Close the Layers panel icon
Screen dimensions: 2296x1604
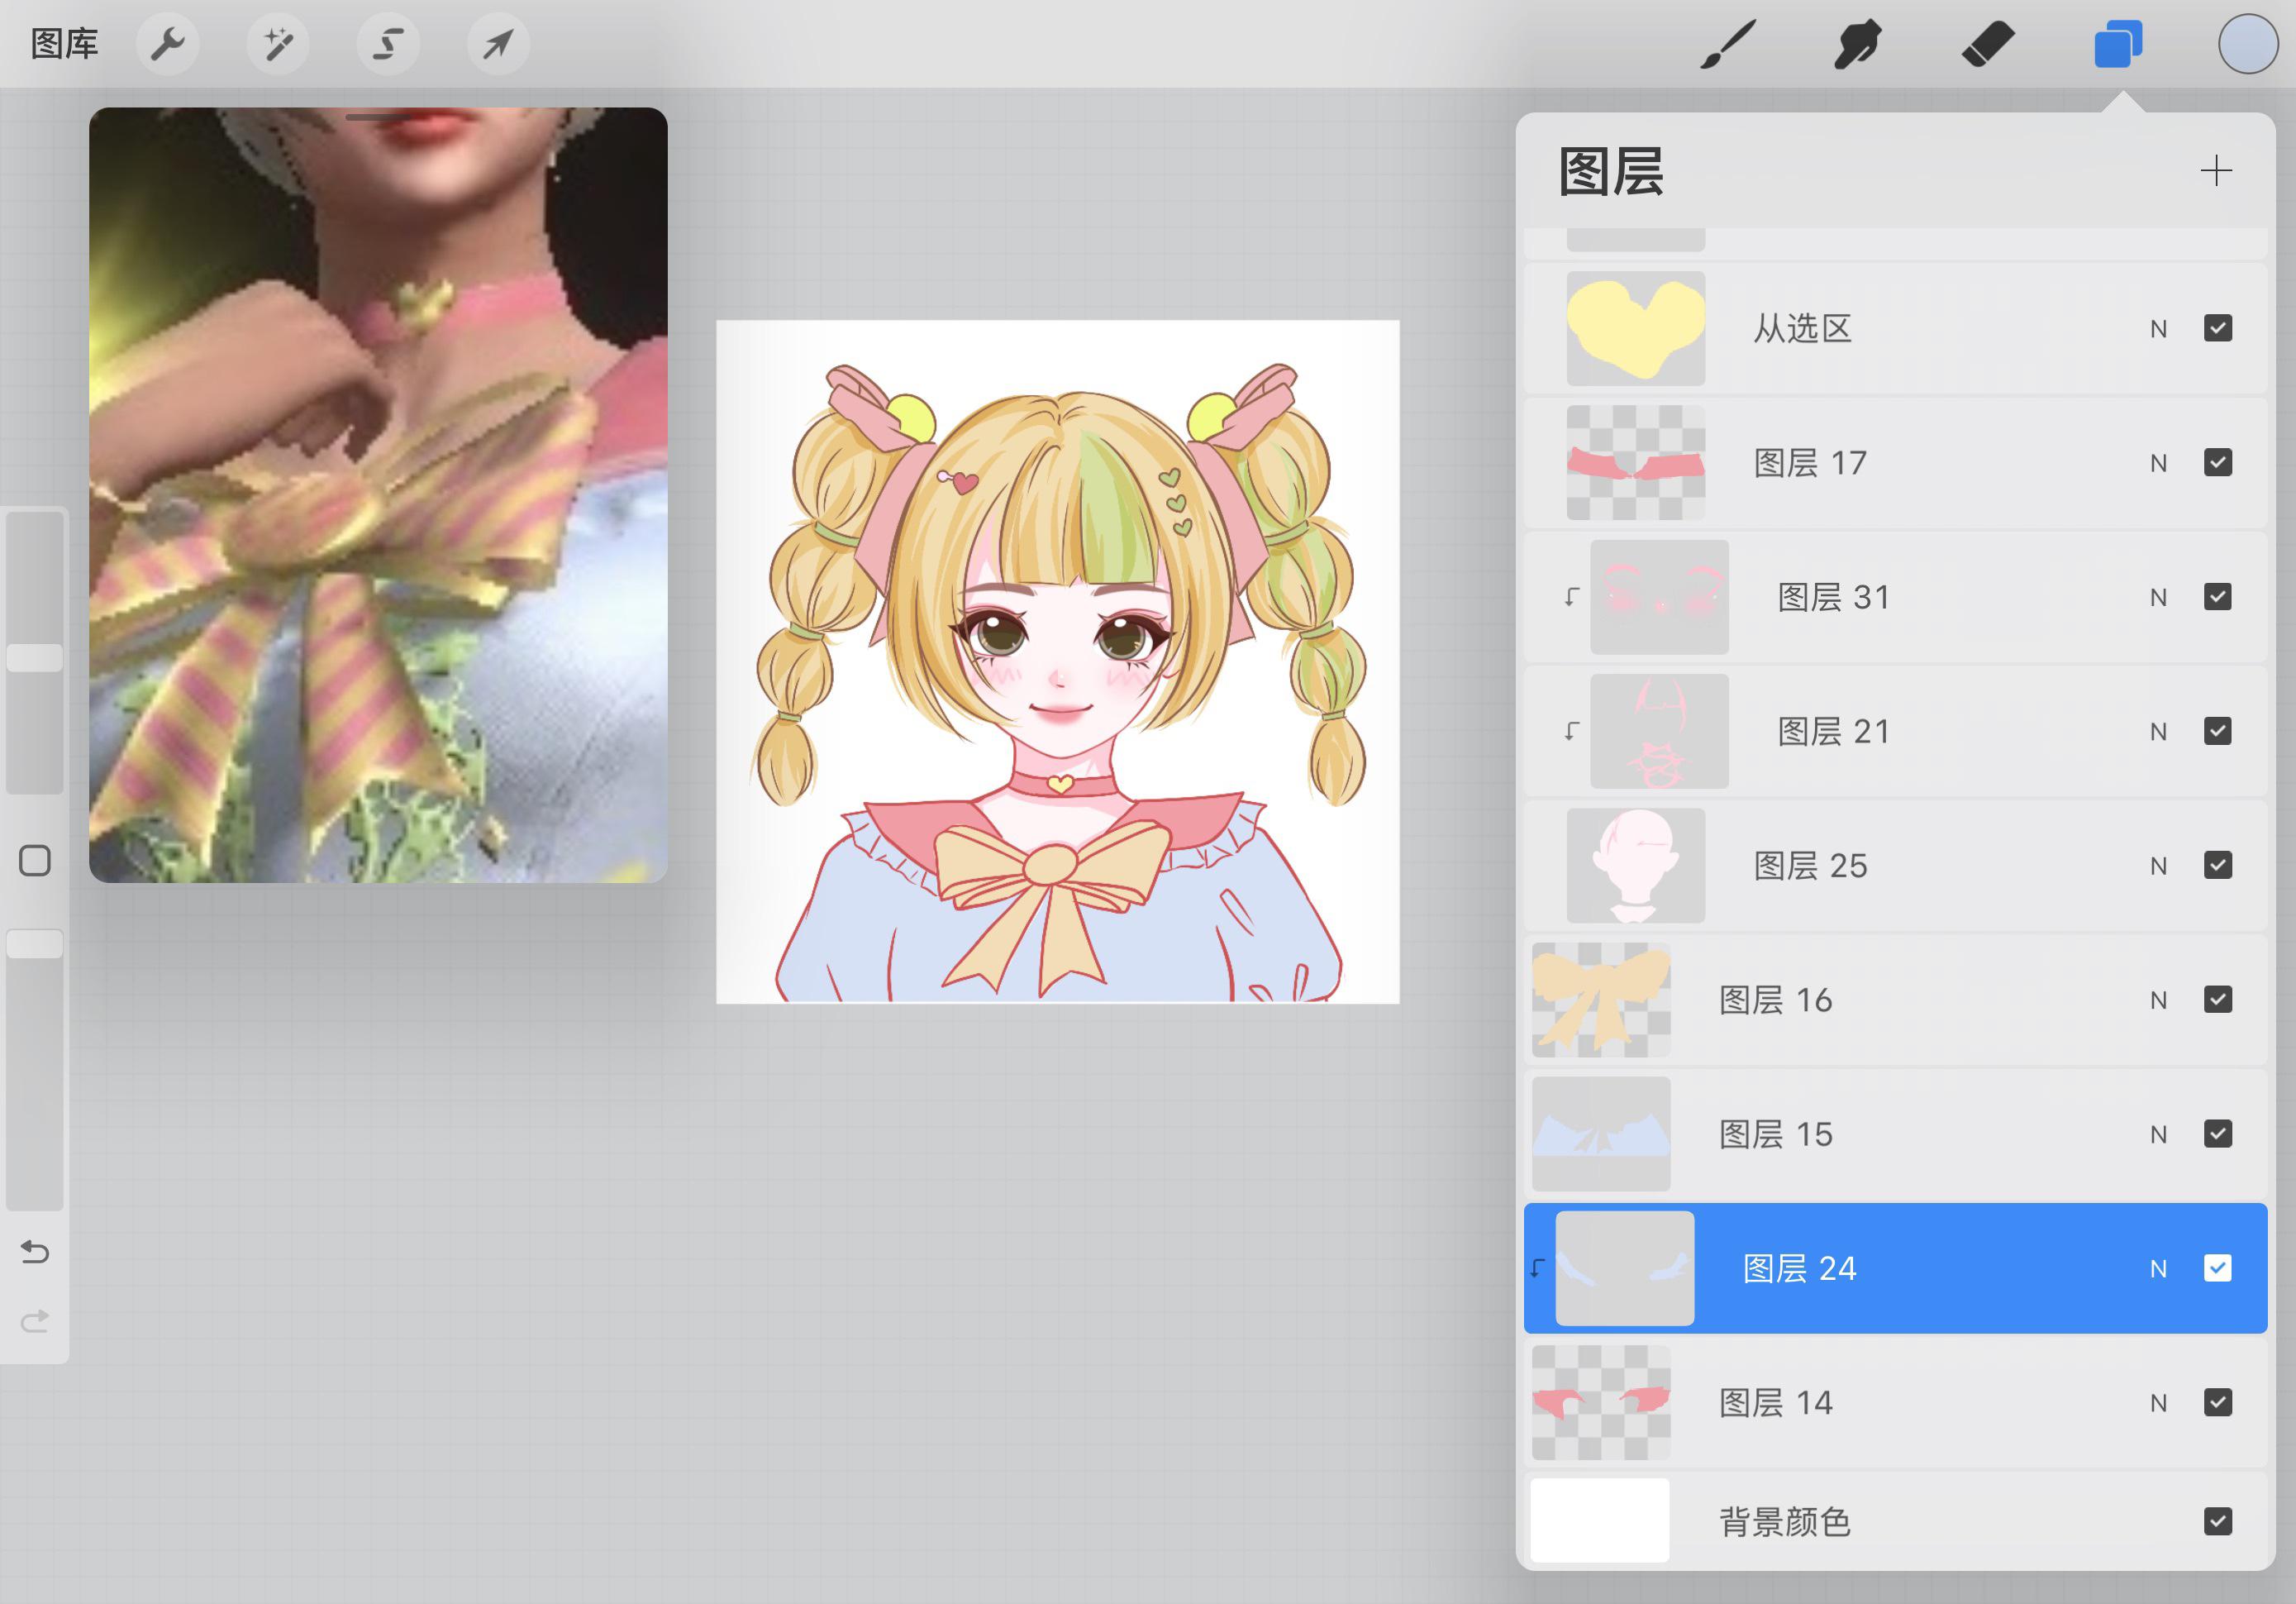click(x=2118, y=44)
